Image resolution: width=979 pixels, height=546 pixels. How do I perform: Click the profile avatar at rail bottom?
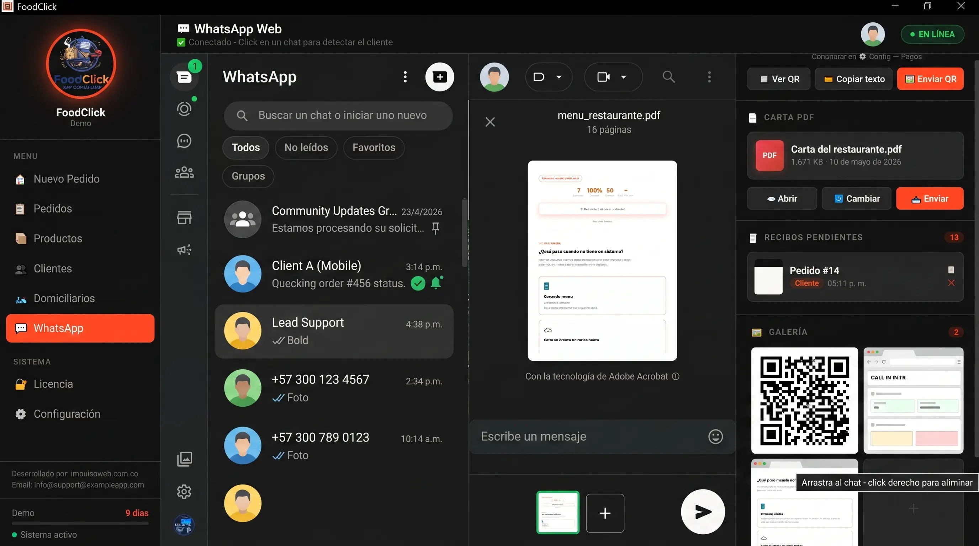click(184, 525)
